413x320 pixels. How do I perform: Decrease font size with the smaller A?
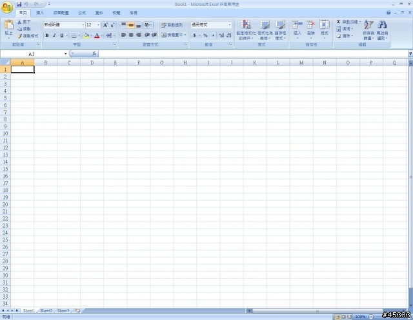click(x=112, y=25)
